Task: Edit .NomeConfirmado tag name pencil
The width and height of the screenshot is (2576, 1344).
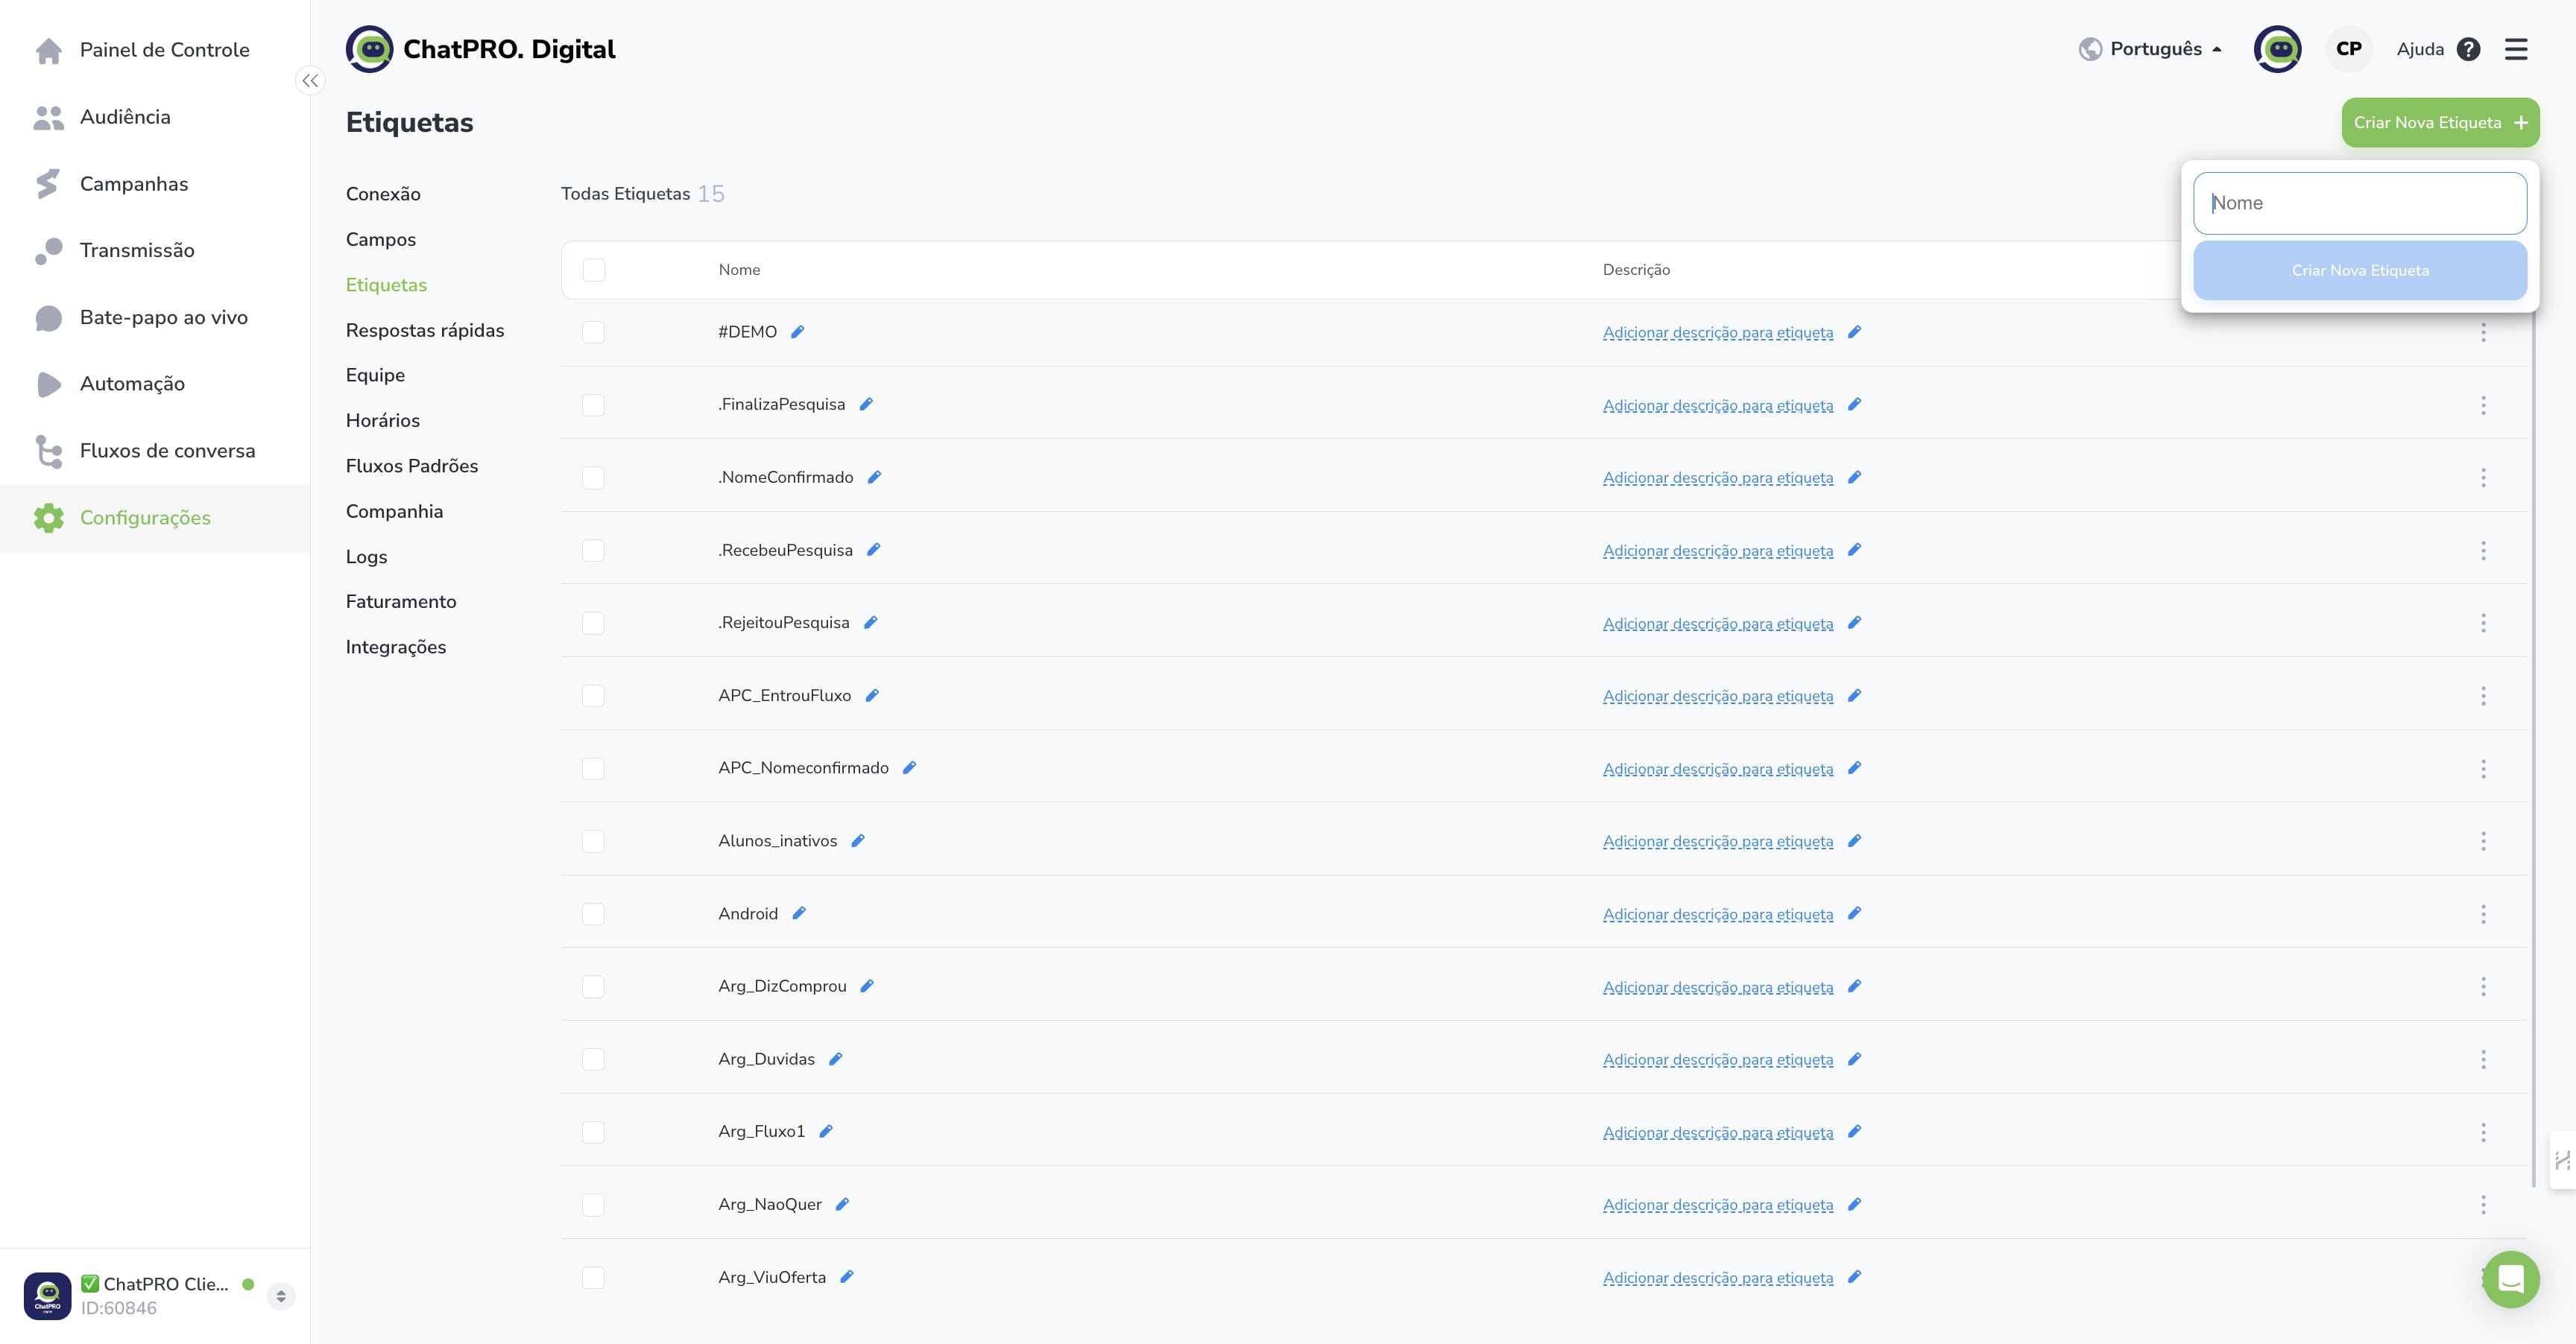Action: [874, 477]
